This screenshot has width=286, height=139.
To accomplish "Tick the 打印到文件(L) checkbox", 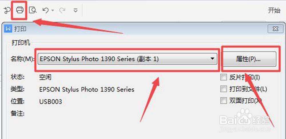I will [x=223, y=89].
